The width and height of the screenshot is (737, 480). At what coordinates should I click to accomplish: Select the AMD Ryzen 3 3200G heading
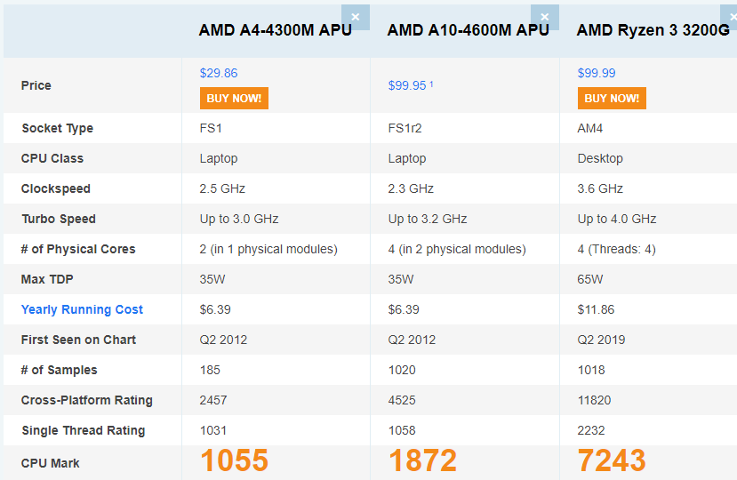point(653,30)
